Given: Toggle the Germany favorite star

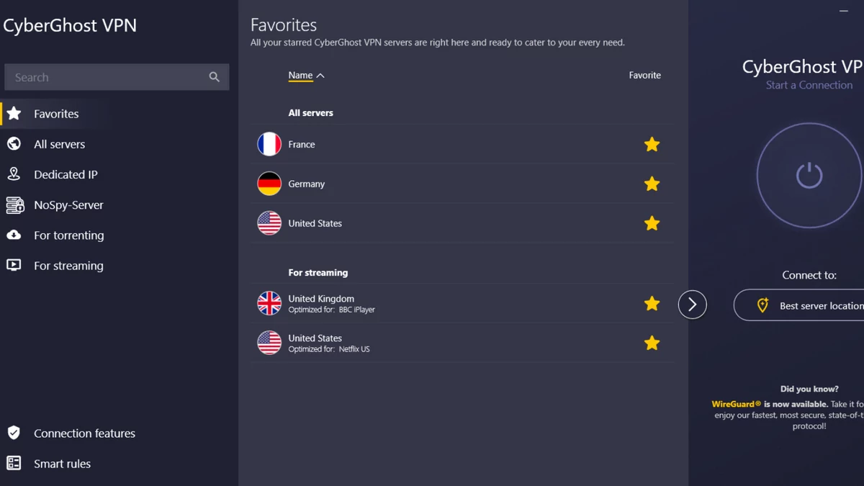Looking at the screenshot, I should 652,184.
